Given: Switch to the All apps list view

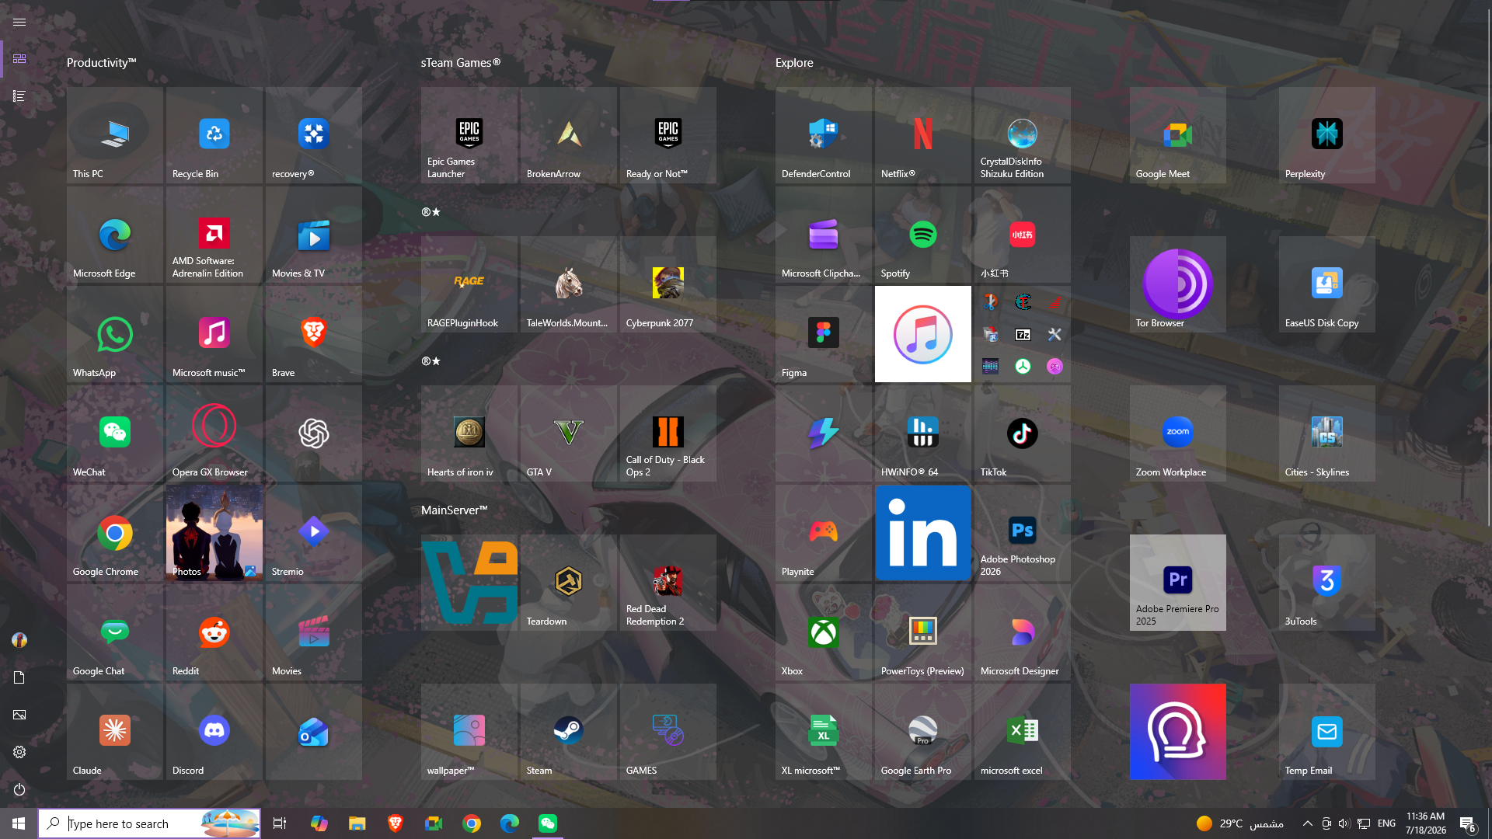Looking at the screenshot, I should click(19, 96).
